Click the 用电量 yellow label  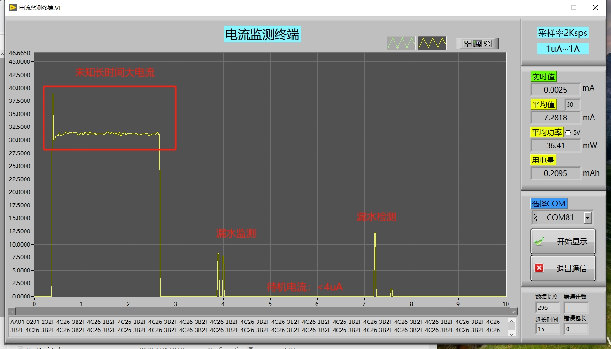(x=543, y=160)
